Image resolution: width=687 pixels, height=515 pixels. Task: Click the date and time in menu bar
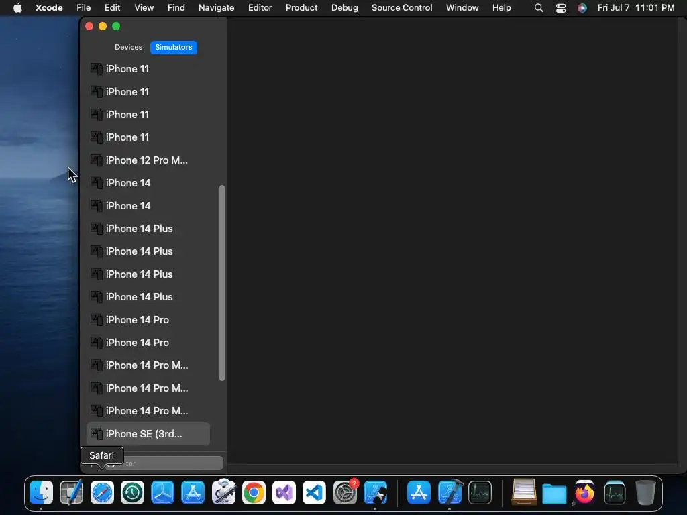pyautogui.click(x=636, y=7)
